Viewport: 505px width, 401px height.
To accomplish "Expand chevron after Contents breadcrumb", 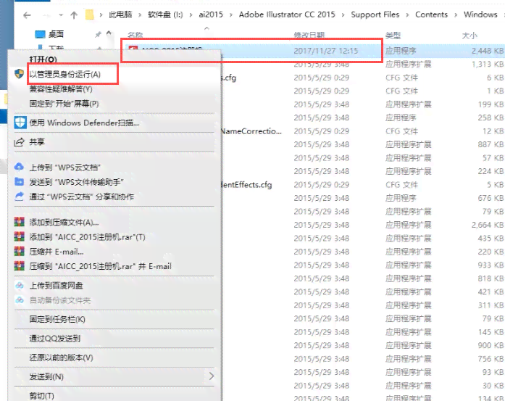I will [456, 15].
